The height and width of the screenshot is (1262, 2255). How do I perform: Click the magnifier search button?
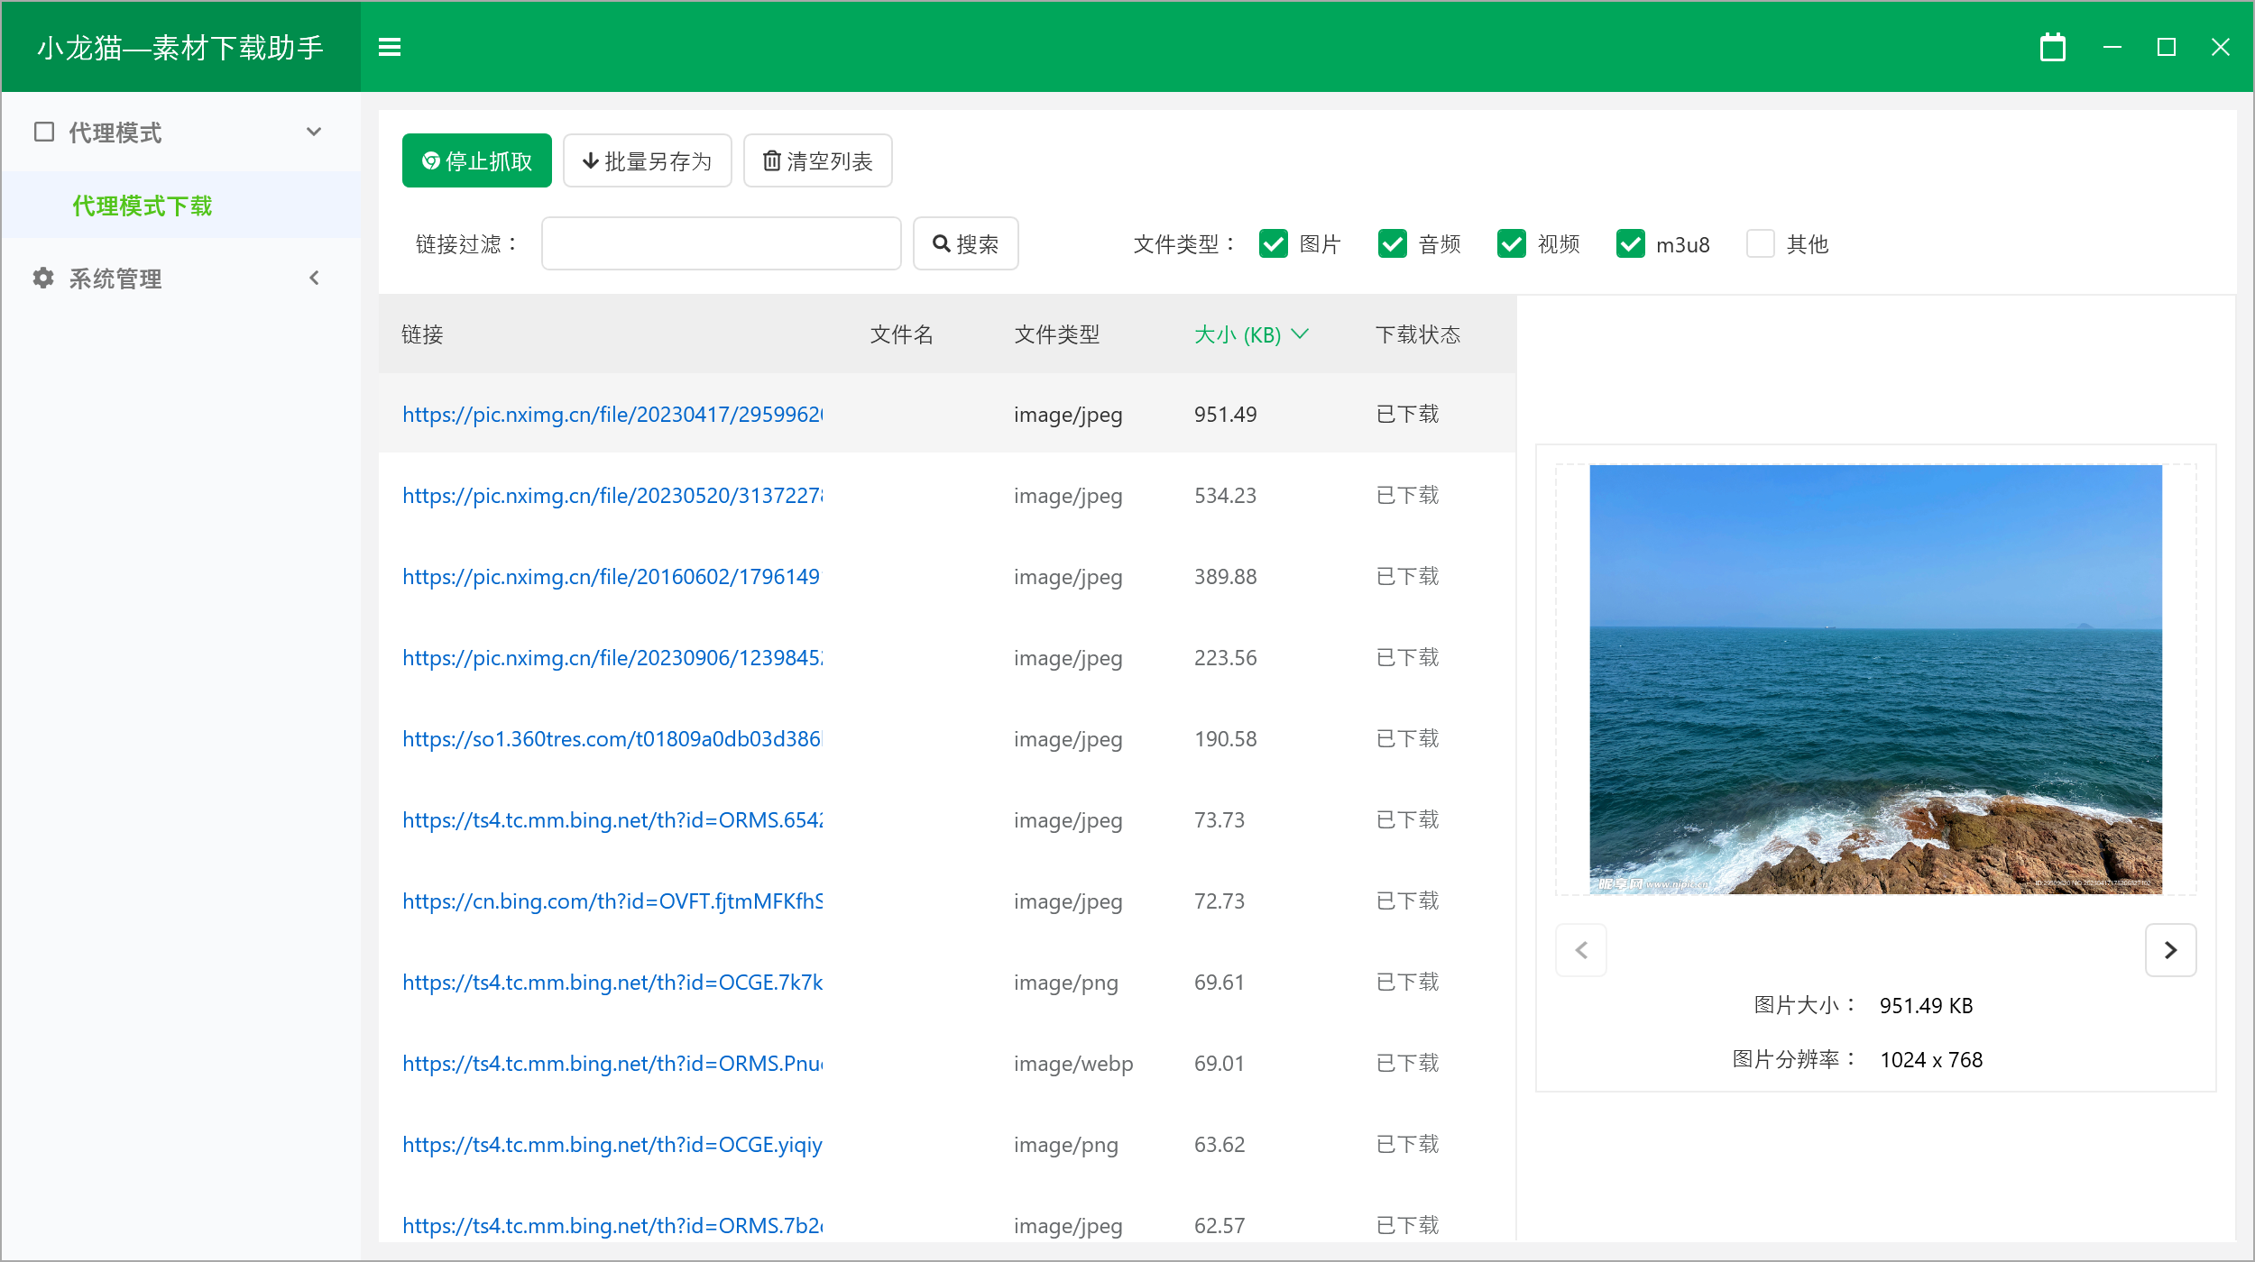tap(965, 243)
